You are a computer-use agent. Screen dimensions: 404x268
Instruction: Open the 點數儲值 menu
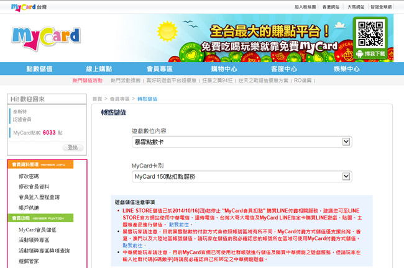39,69
